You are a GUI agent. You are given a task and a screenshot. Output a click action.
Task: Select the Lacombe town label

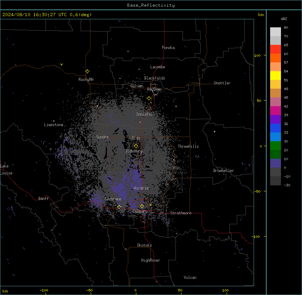click(158, 67)
